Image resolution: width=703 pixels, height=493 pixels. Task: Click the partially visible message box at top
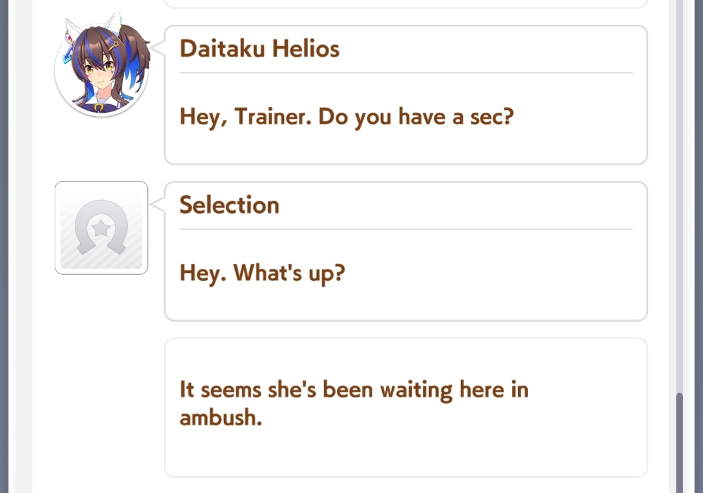406,4
